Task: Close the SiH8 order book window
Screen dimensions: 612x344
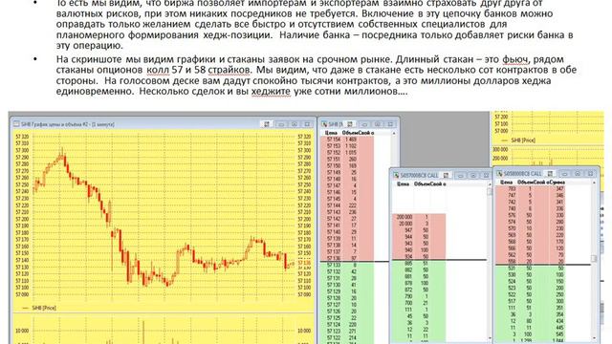Action: coord(390,124)
